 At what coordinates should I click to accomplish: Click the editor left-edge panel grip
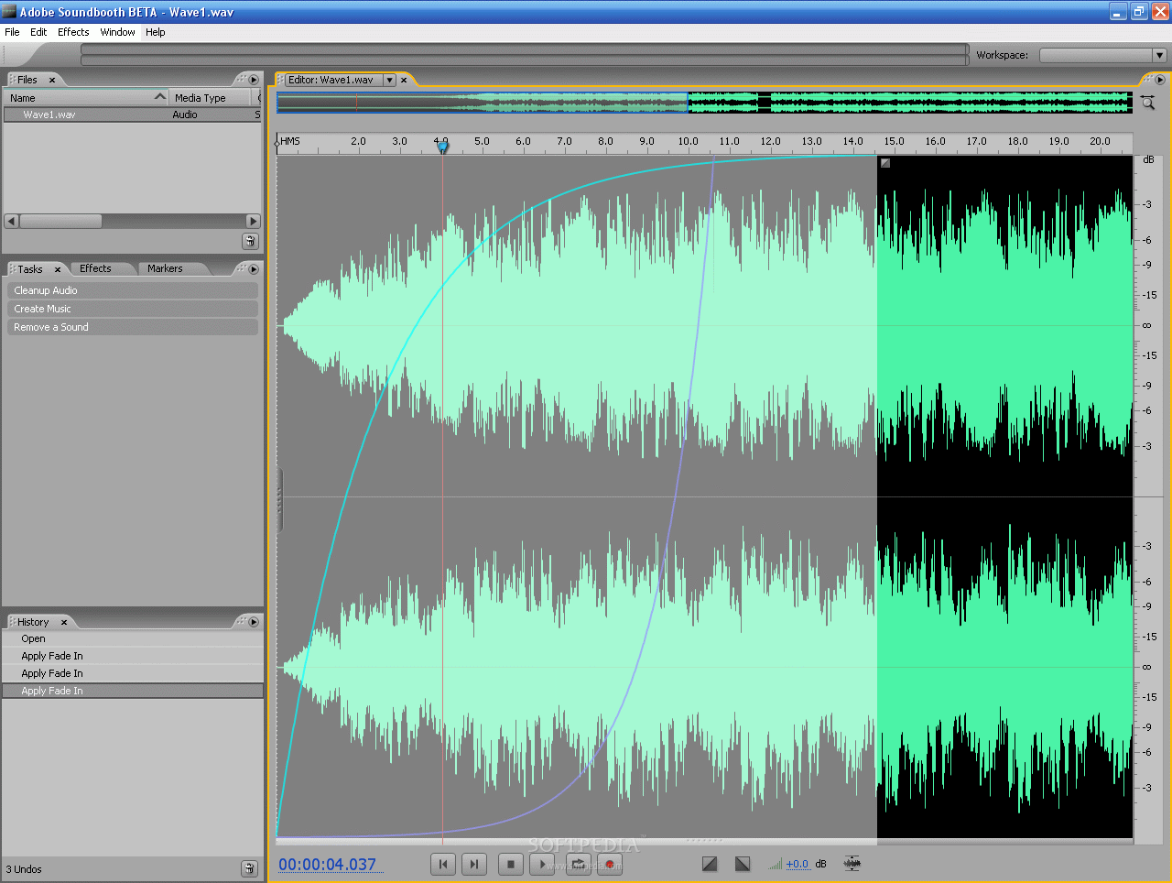coord(280,500)
